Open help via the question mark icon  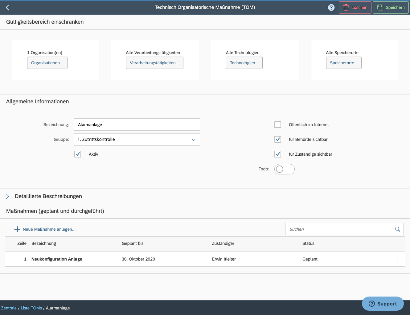pos(331,7)
